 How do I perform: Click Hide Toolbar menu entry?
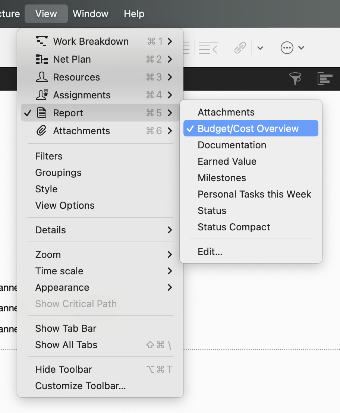tap(64, 369)
